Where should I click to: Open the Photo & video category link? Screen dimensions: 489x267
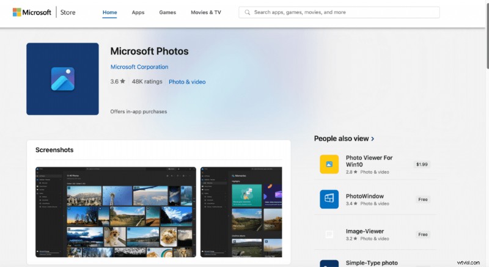tap(187, 82)
